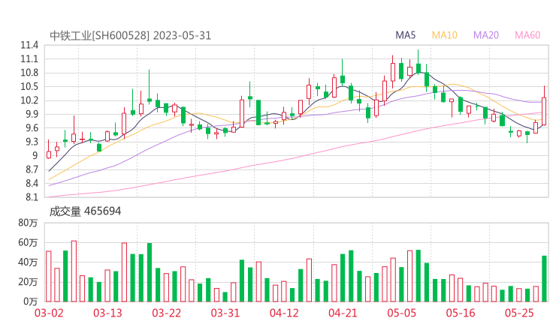Click the 成交量 465694 volume label
The image size is (556, 330).
[85, 211]
